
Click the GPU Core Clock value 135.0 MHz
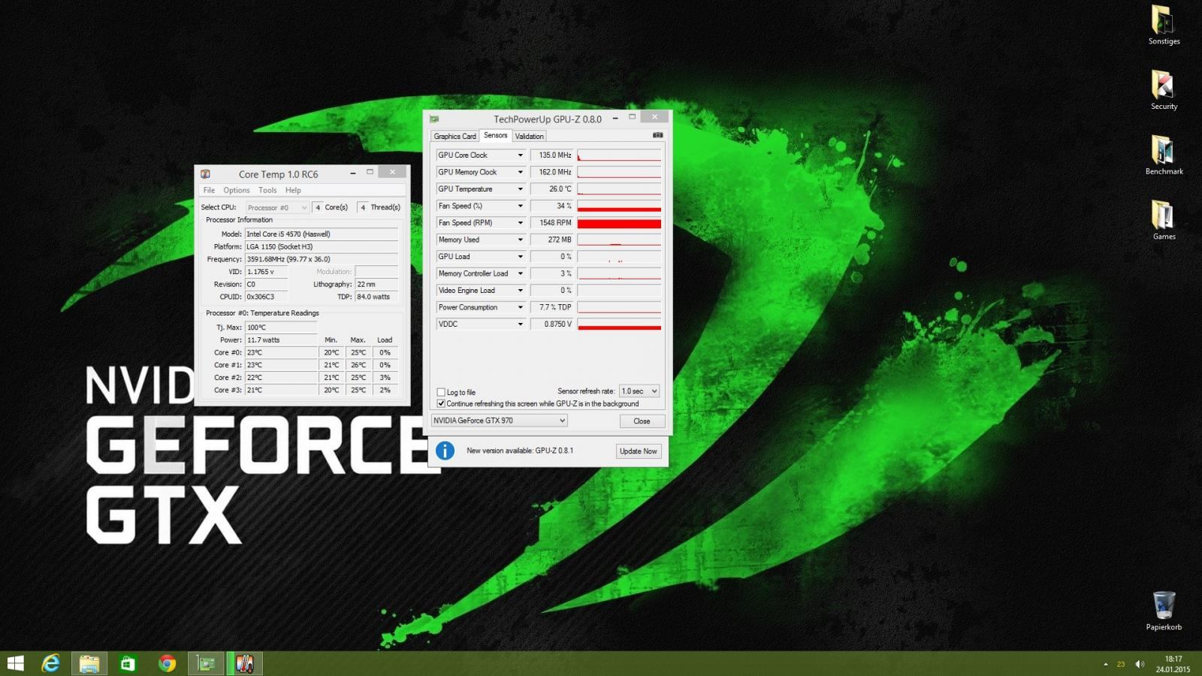(552, 155)
